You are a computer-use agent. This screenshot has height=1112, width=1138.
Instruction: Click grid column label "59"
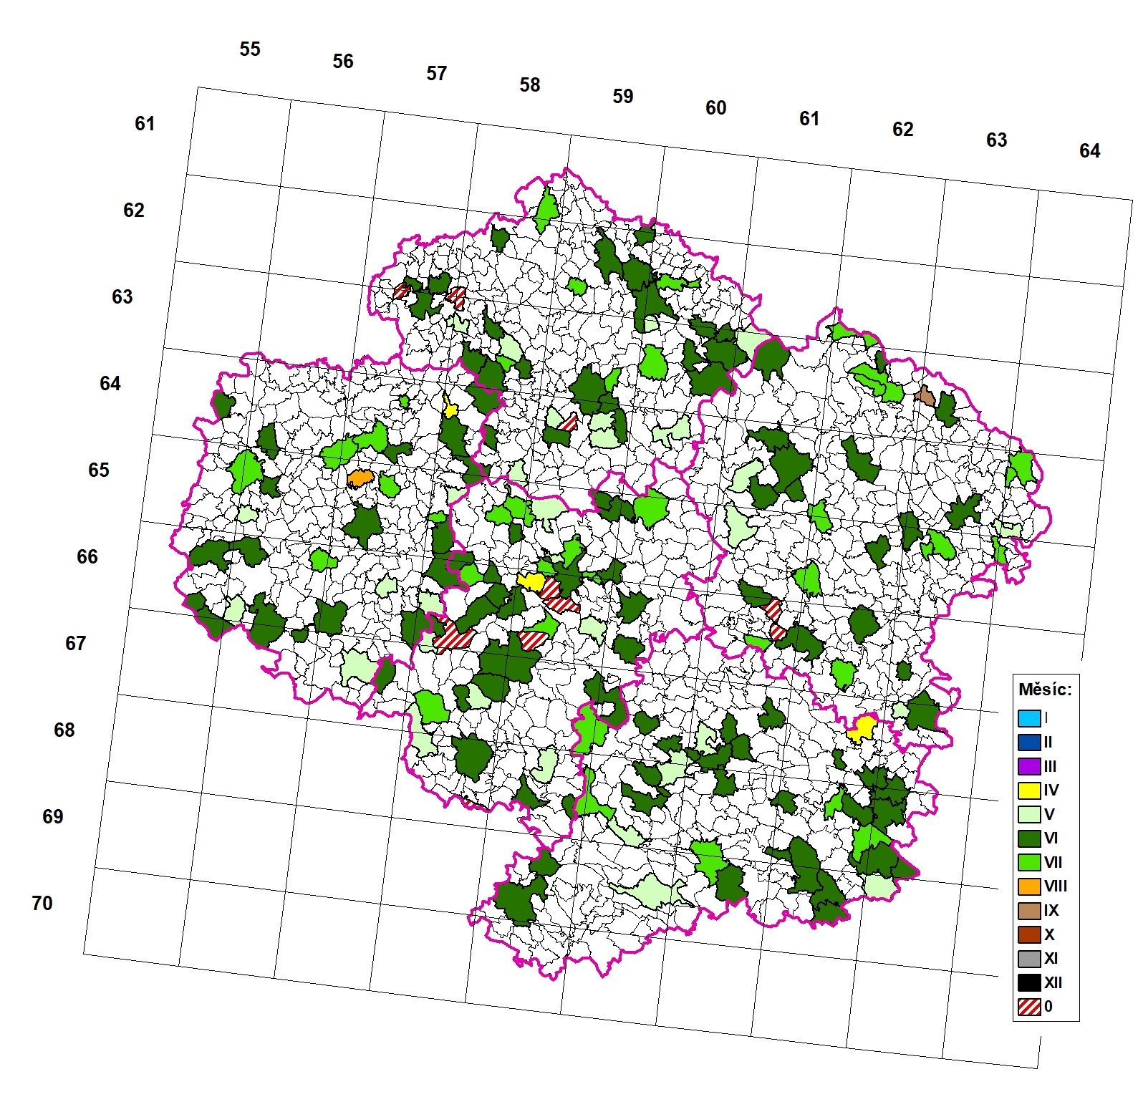[x=623, y=97]
